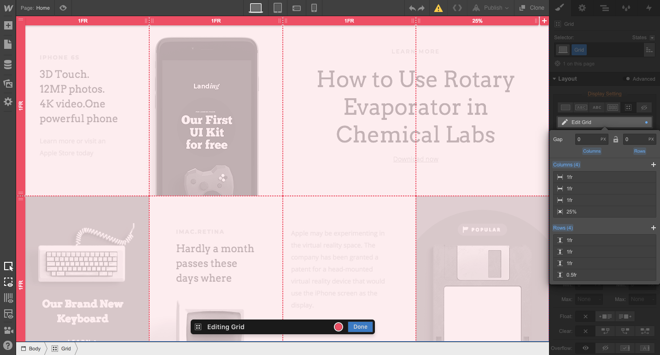Click the base breakpoint icon in Selector field
Screen dimensions: 660x355
coord(563,50)
